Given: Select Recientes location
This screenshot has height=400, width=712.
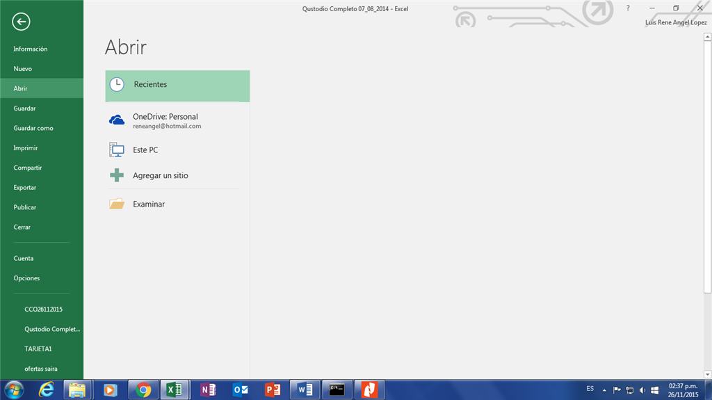Looking at the screenshot, I should (177, 86).
